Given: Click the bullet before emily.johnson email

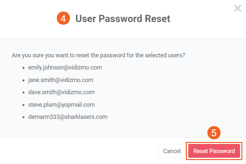Looking at the screenshot, I should click(x=23, y=68).
